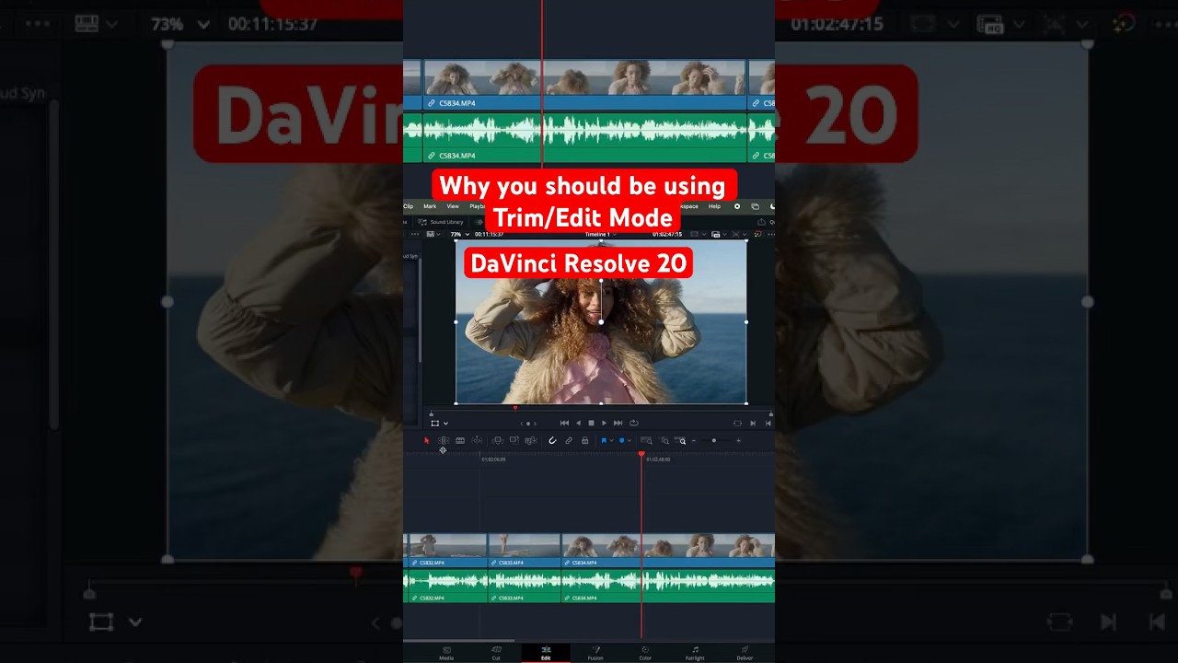
Task: Switch to the Edit page
Action: [546, 653]
